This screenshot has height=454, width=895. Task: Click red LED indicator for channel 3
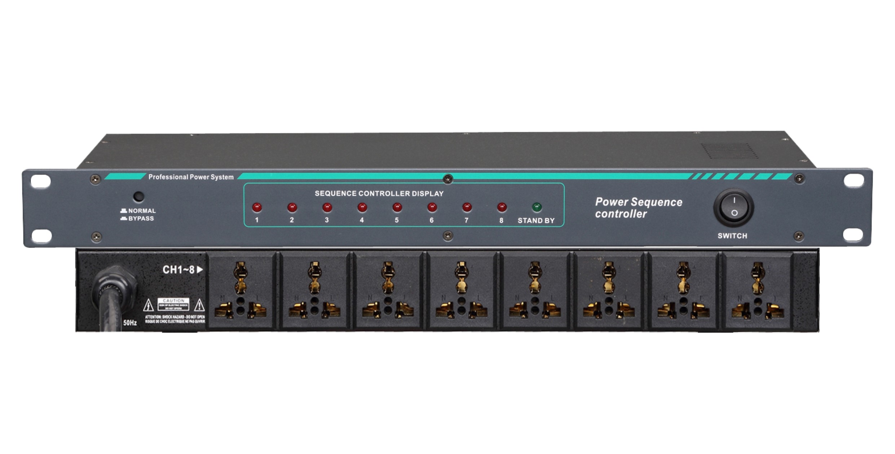[327, 207]
